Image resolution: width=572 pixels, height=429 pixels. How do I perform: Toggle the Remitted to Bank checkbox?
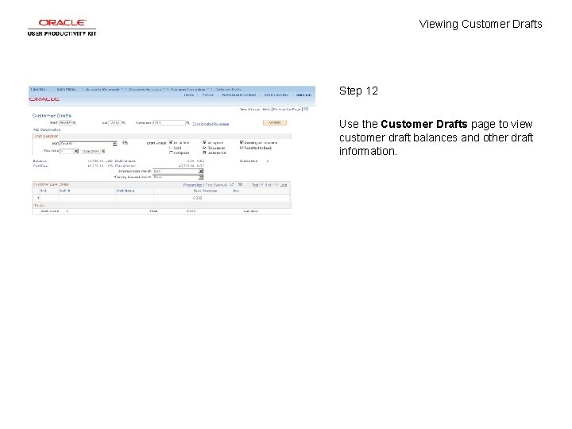242,148
